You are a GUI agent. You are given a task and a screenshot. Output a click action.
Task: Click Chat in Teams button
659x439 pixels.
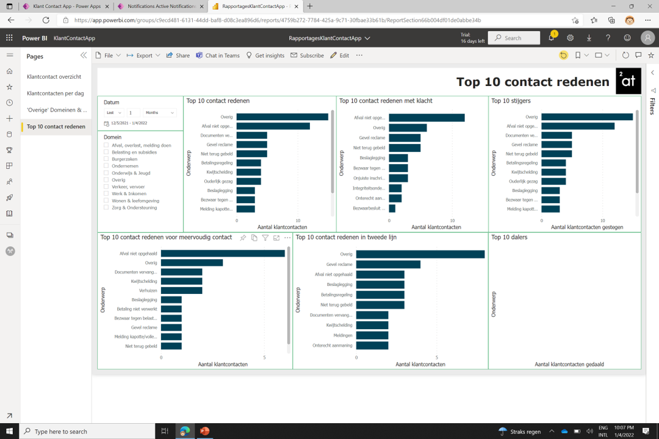[x=218, y=55]
